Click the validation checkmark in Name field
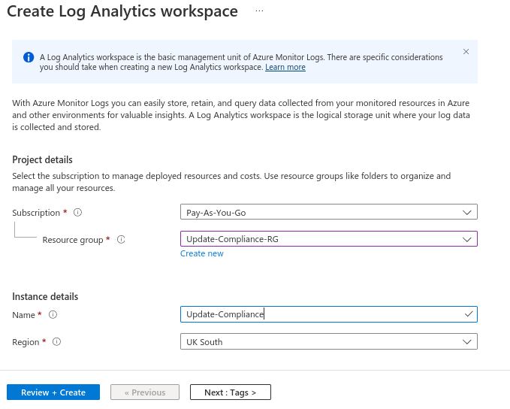This screenshot has width=510, height=409. coord(469,314)
